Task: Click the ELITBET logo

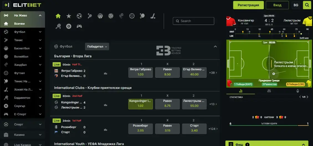Action: click(x=27, y=5)
